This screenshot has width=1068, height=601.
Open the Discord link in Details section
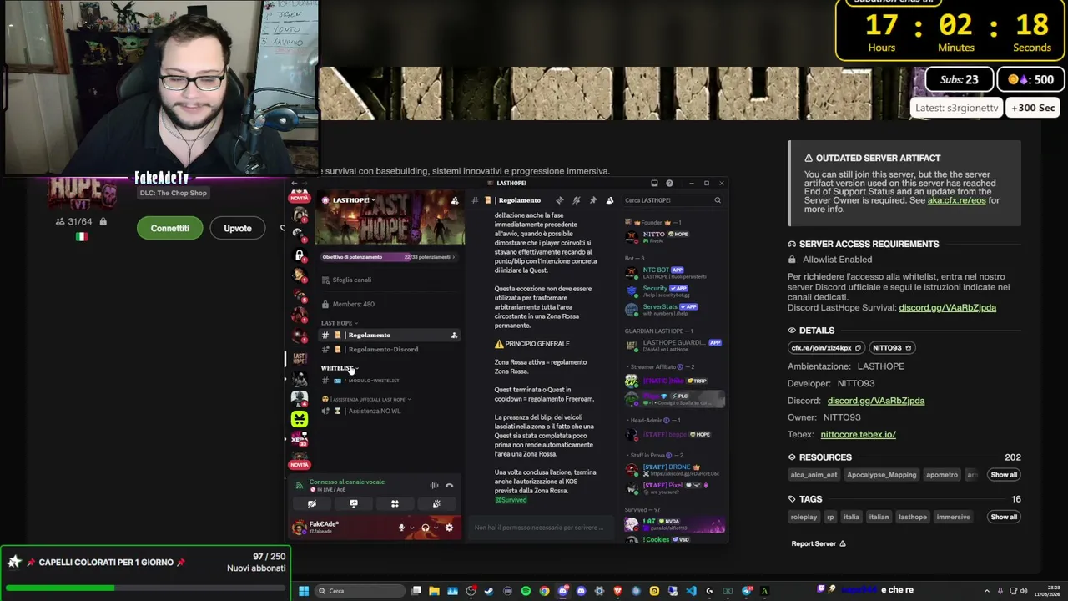click(875, 401)
